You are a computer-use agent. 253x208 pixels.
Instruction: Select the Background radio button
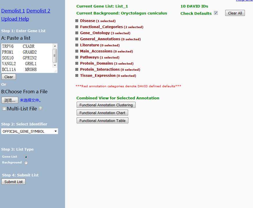pos(26,163)
